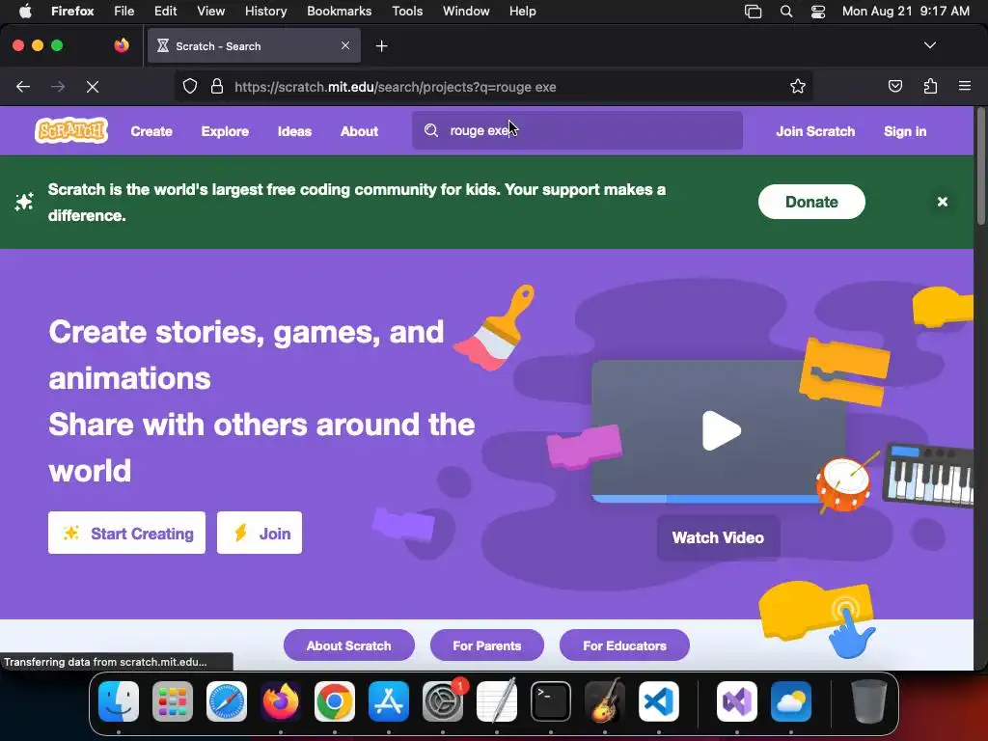Play the intro video

(x=721, y=430)
